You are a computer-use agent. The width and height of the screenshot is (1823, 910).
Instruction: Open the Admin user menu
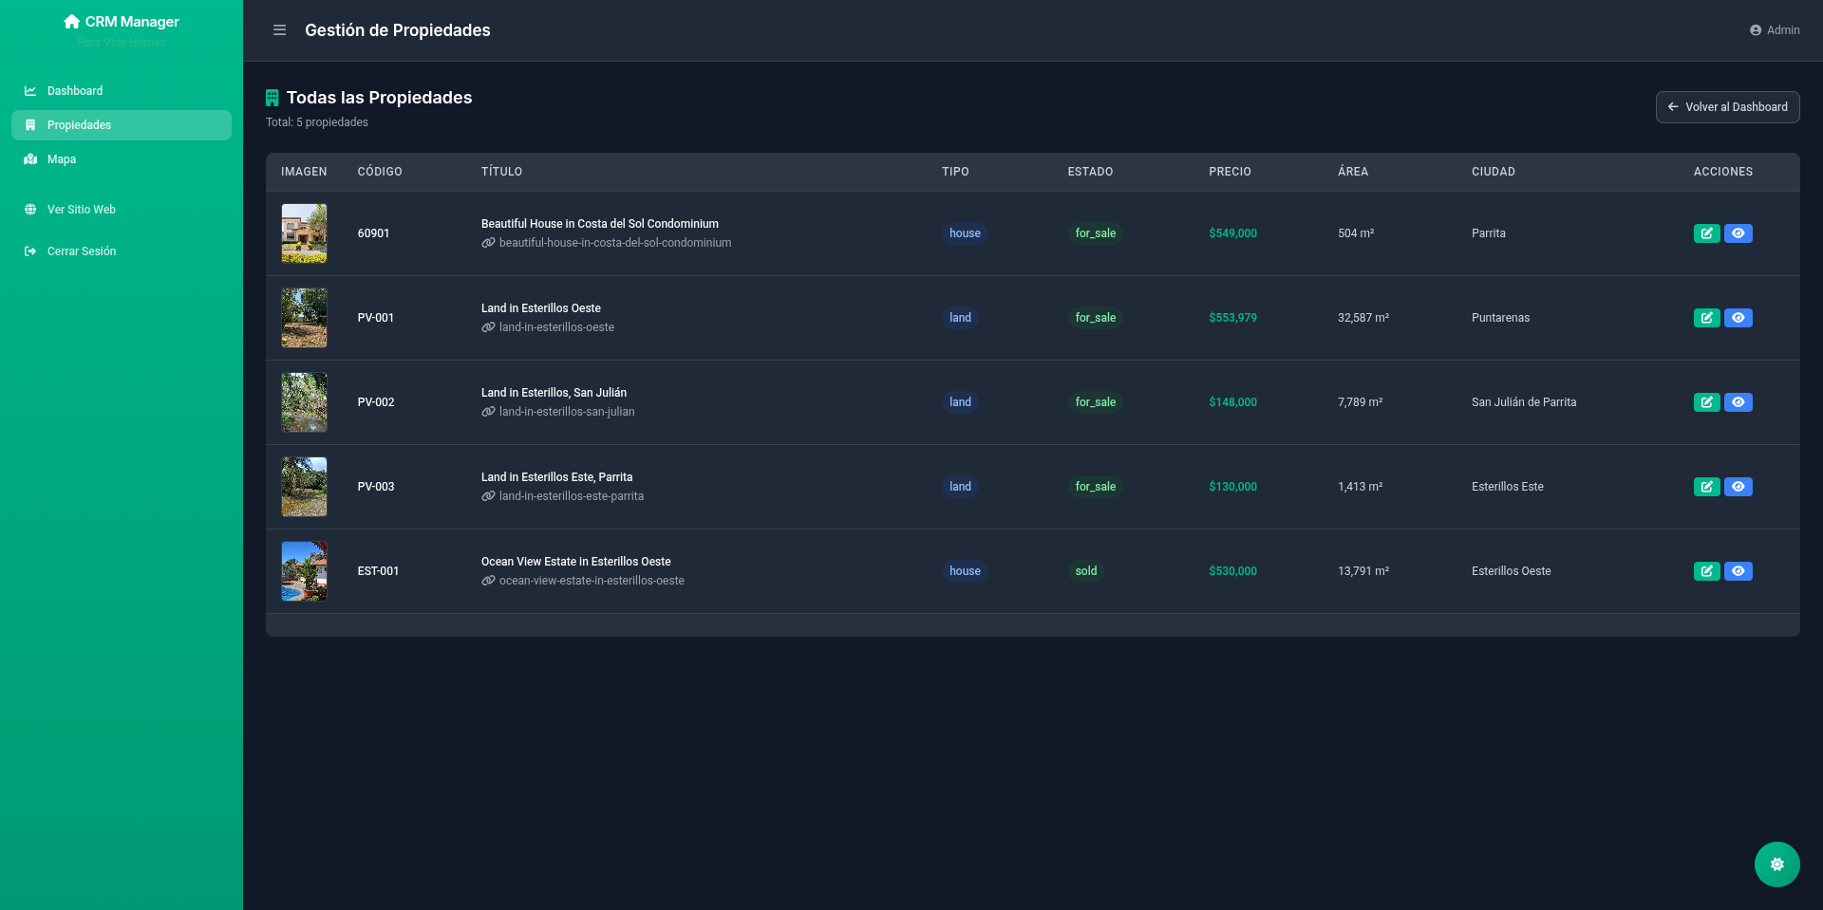tap(1774, 30)
